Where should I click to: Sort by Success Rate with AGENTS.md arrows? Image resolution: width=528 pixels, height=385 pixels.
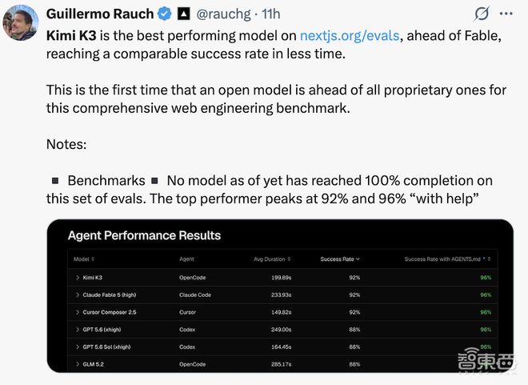point(489,259)
